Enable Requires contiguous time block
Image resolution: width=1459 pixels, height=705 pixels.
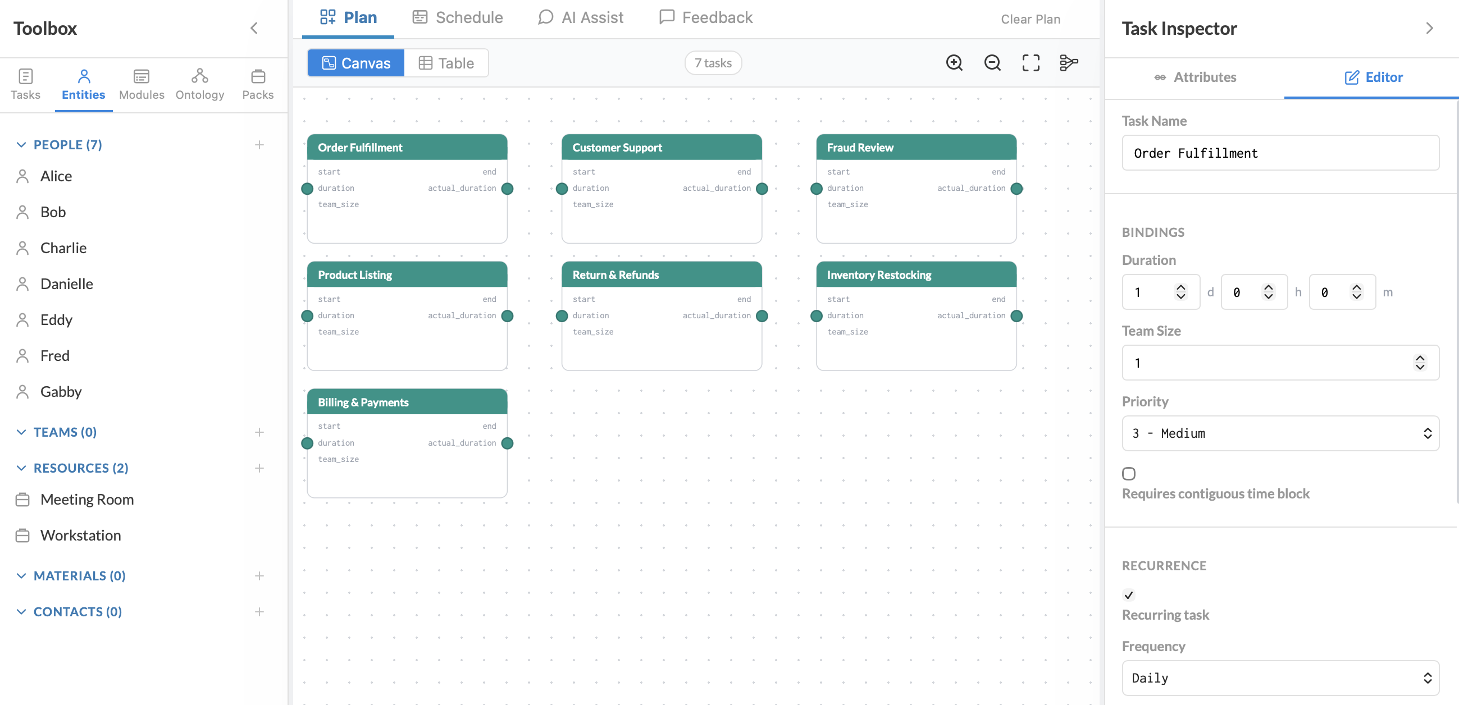pos(1129,473)
